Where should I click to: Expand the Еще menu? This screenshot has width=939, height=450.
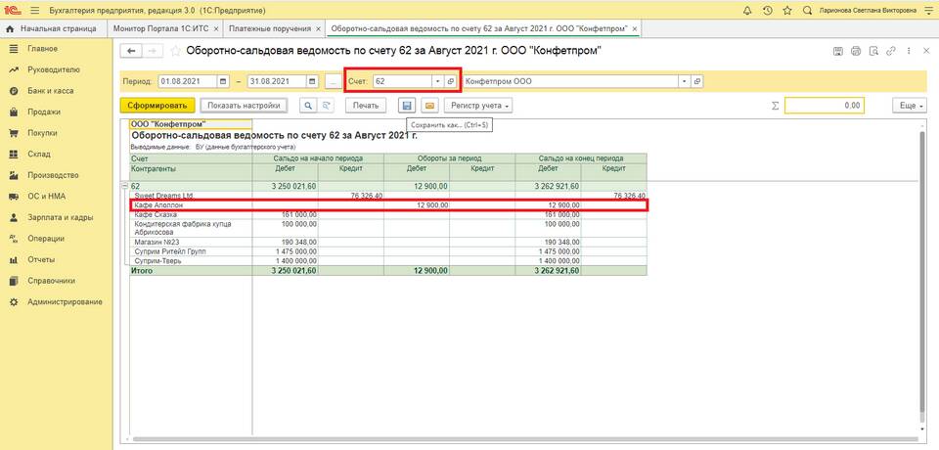910,105
